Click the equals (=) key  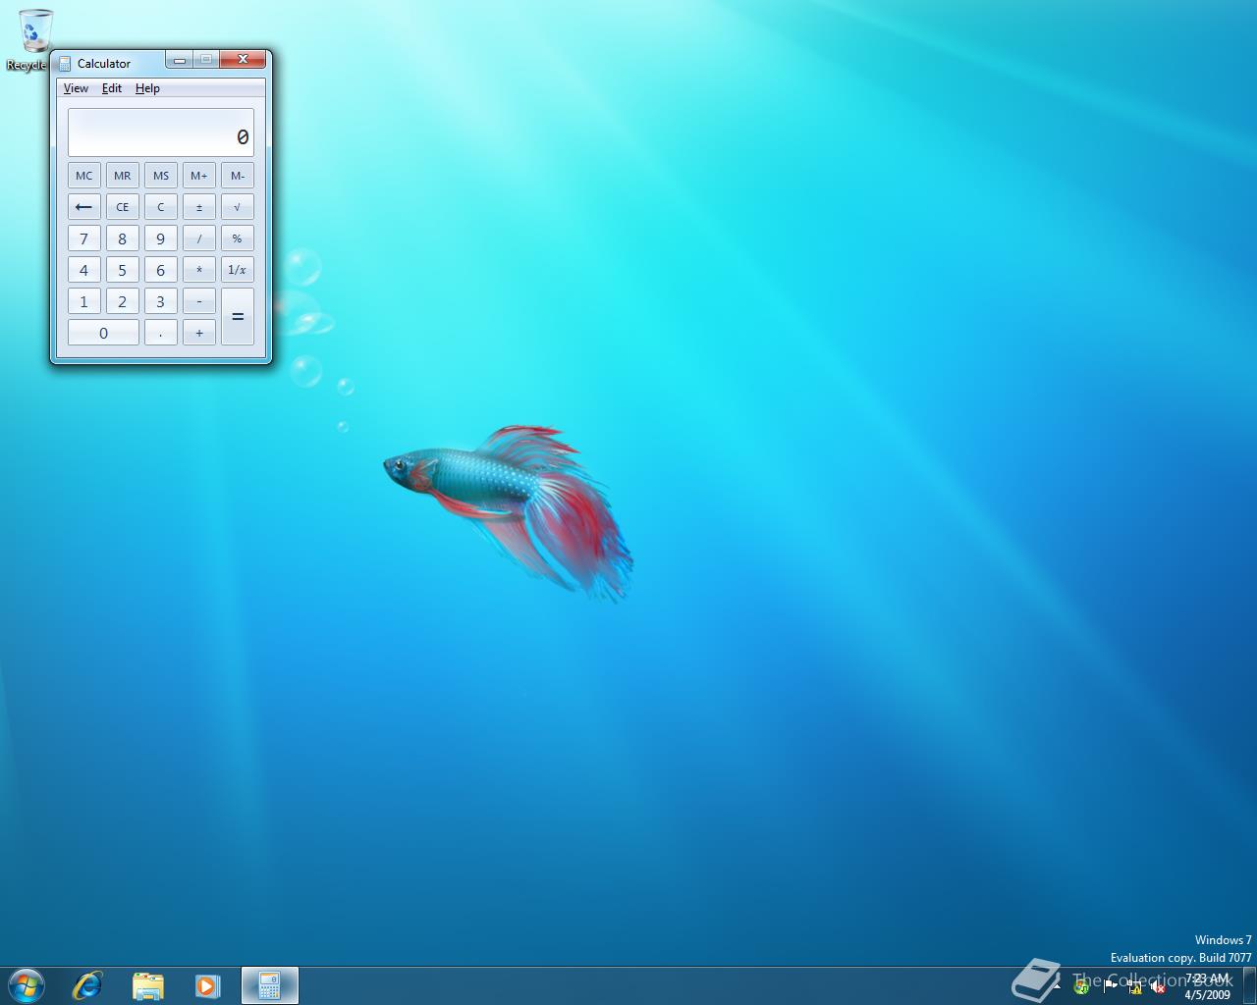pyautogui.click(x=238, y=317)
